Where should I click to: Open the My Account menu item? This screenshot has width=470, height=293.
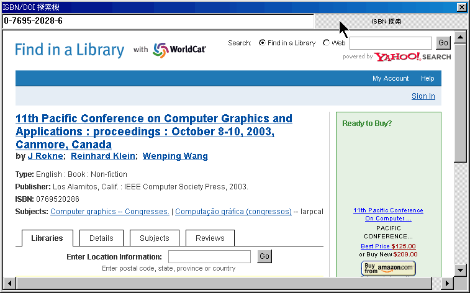click(x=391, y=78)
